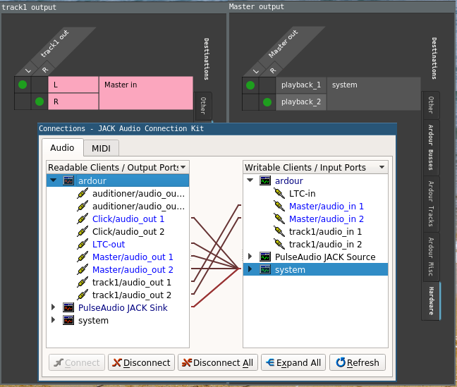Click the PulseAudio JACK Sink client icon

(x=68, y=308)
